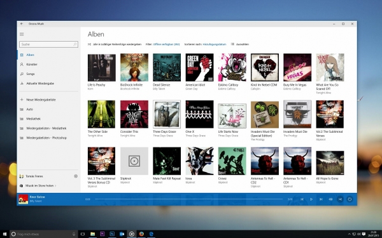Launch Firefox from the taskbar
Image resolution: width=382 pixels, height=238 pixels.
(x=141, y=234)
